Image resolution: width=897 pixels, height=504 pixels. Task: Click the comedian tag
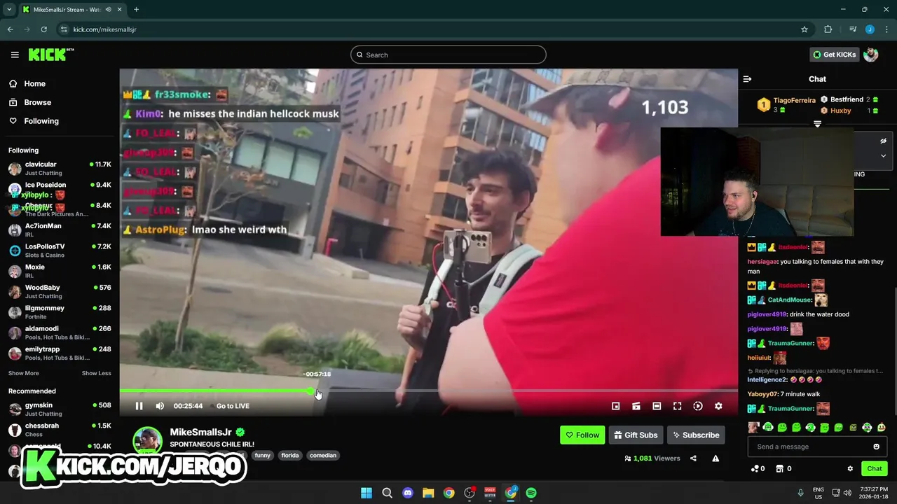tap(323, 455)
